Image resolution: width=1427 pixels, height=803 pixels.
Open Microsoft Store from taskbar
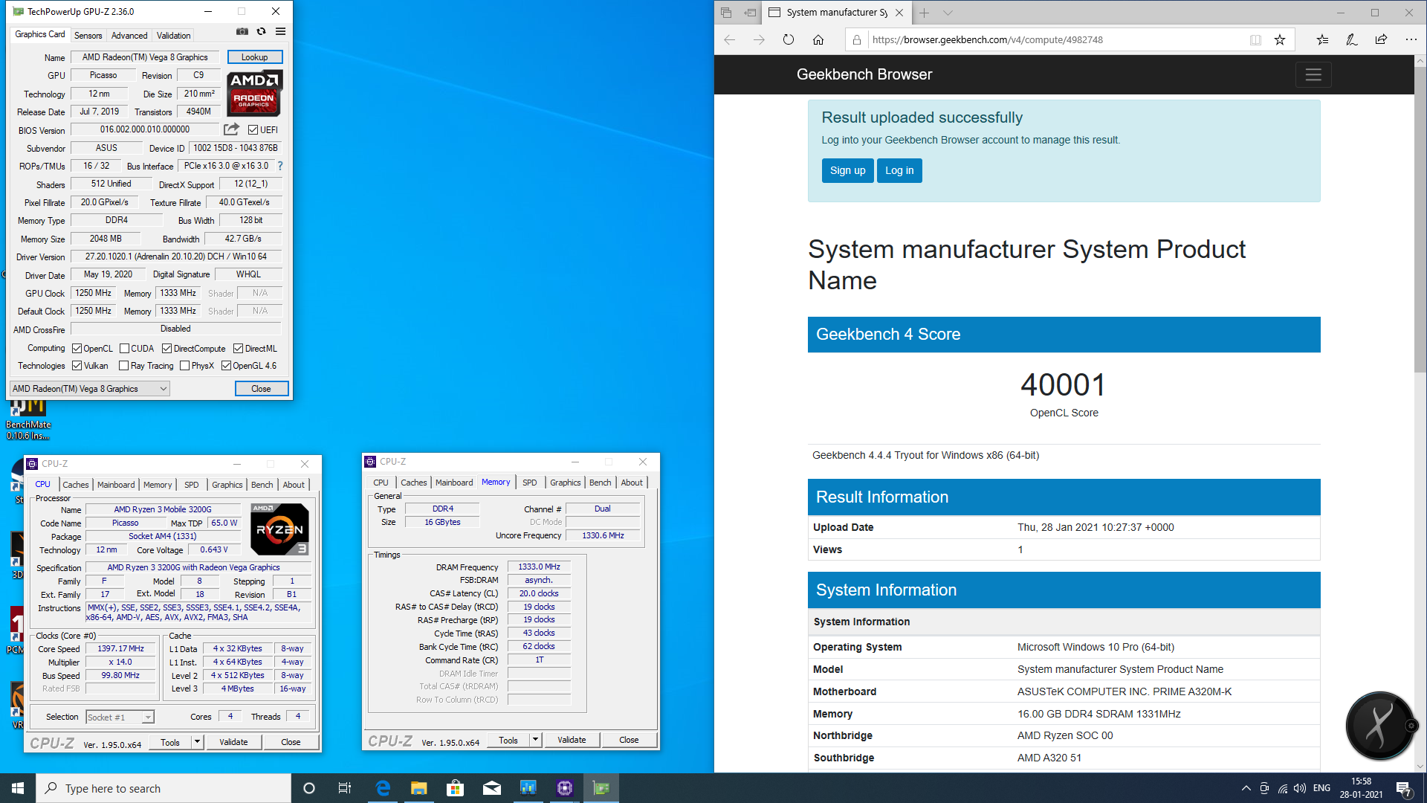point(455,788)
